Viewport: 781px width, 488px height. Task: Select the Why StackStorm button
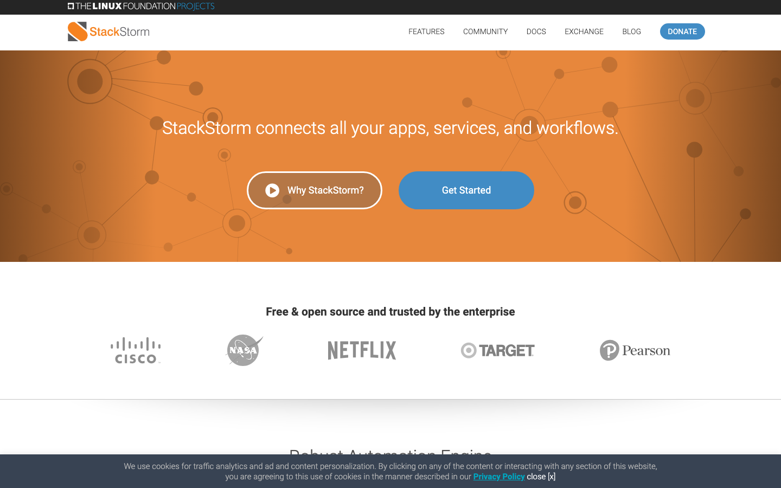[x=315, y=190]
